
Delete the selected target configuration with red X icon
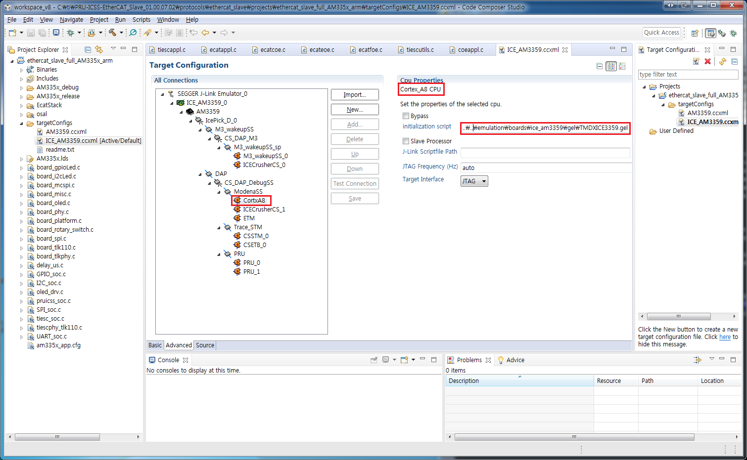[707, 62]
